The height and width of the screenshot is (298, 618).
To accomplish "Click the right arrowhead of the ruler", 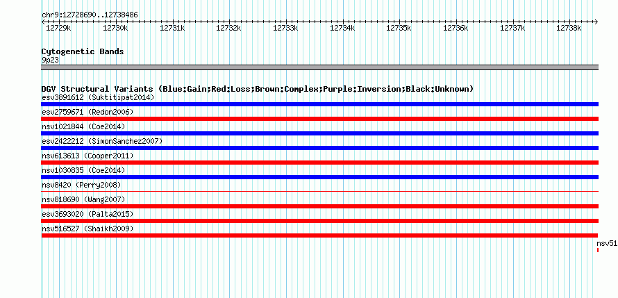I will [596, 22].
